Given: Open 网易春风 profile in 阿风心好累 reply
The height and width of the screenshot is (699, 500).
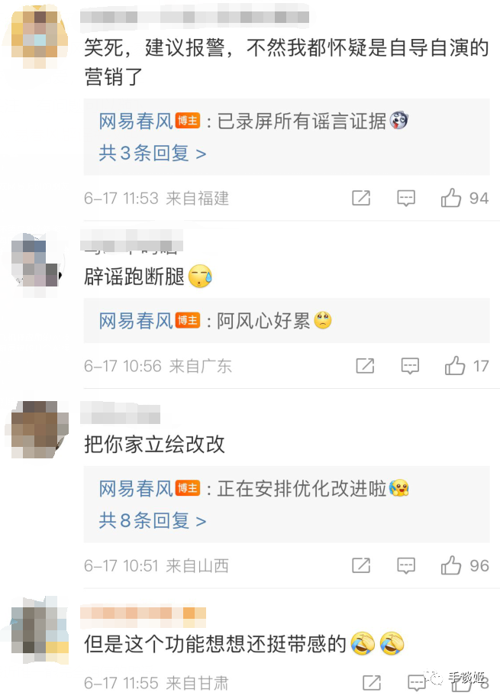Looking at the screenshot, I should click(136, 321).
